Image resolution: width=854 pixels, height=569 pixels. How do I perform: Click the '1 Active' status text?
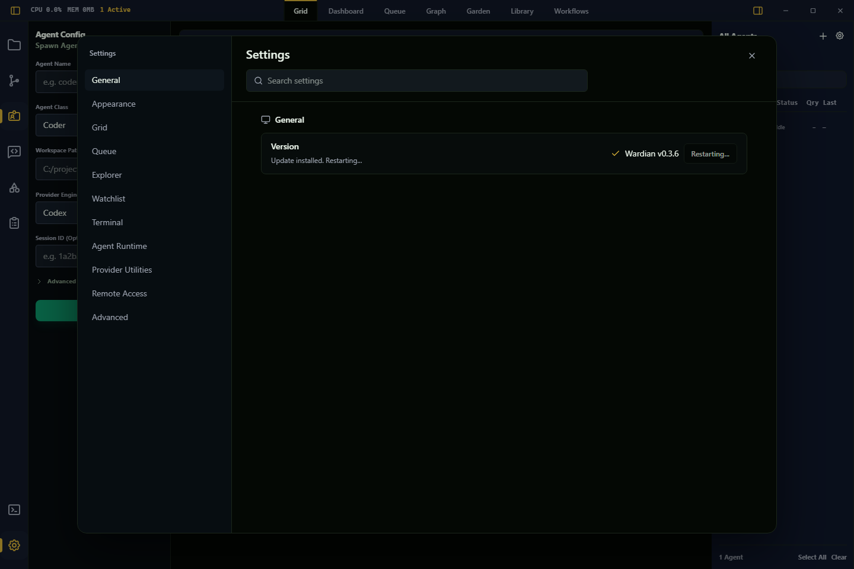115,9
